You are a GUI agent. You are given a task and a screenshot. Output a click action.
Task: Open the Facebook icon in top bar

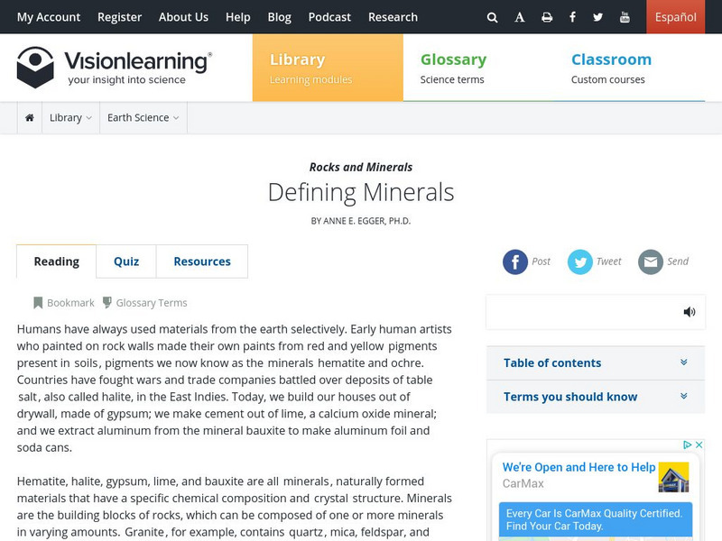pyautogui.click(x=572, y=17)
